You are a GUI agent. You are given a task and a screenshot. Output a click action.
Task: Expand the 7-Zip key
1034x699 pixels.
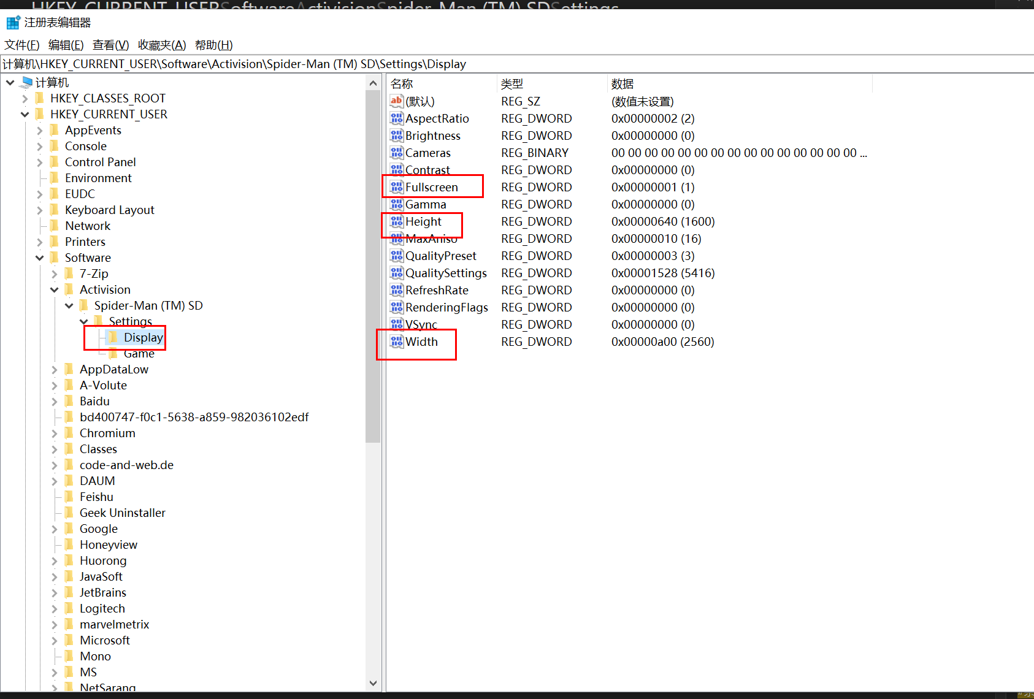[x=54, y=274]
